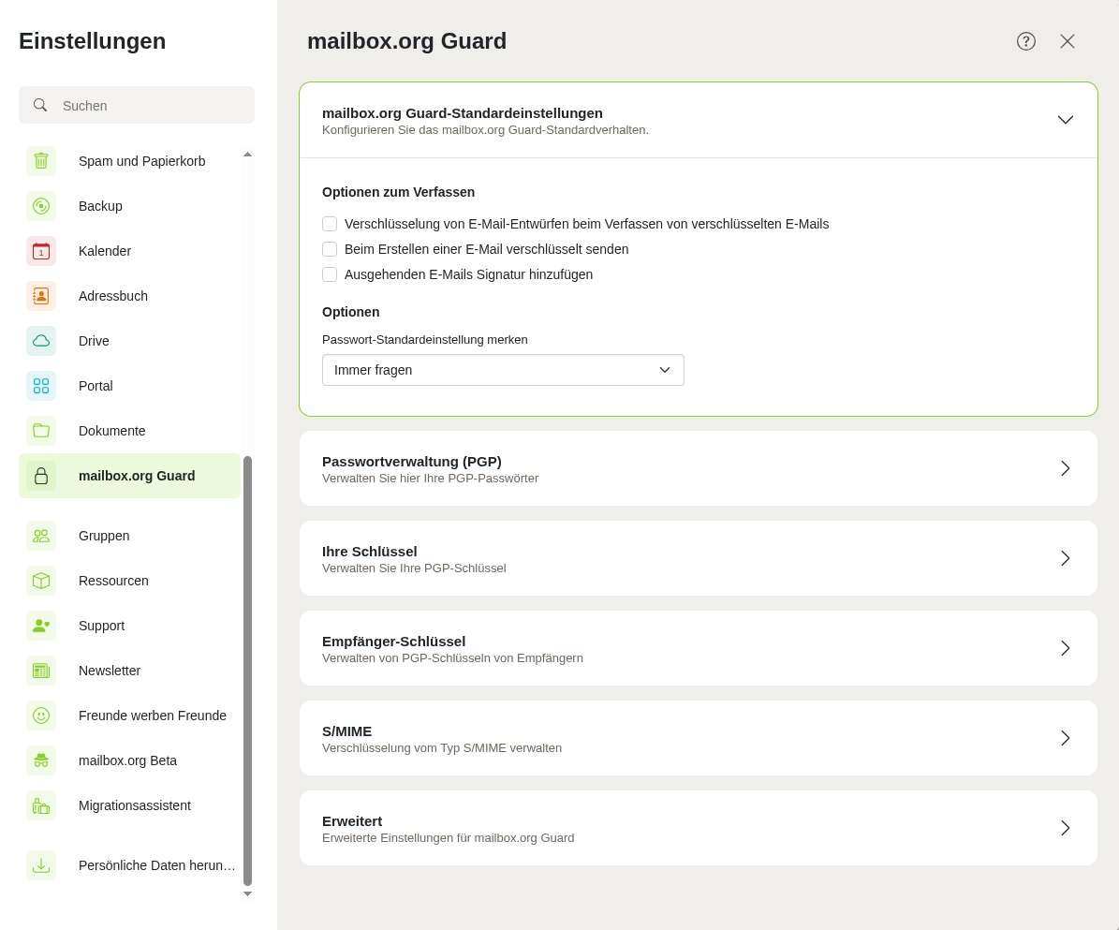Viewport: 1119px width, 930px height.
Task: Toggle 'Ausgehenden E-Mails Signatur hinzufügen' checkbox
Action: click(x=330, y=274)
